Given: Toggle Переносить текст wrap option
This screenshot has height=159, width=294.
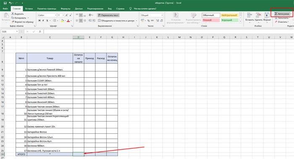Looking at the screenshot, I should point(108,15).
